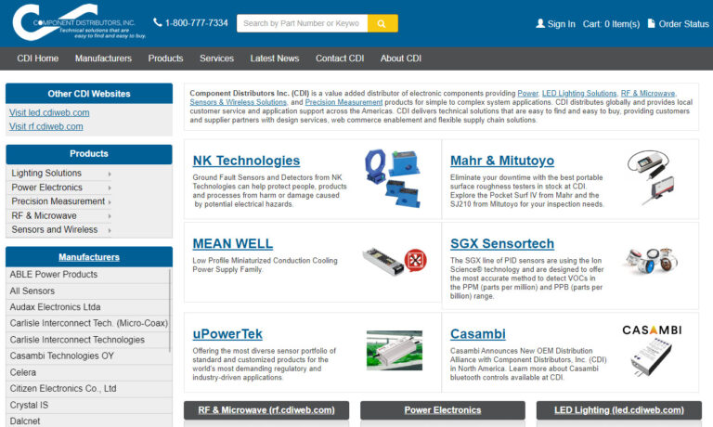Click the Casambi logo image

point(652,350)
